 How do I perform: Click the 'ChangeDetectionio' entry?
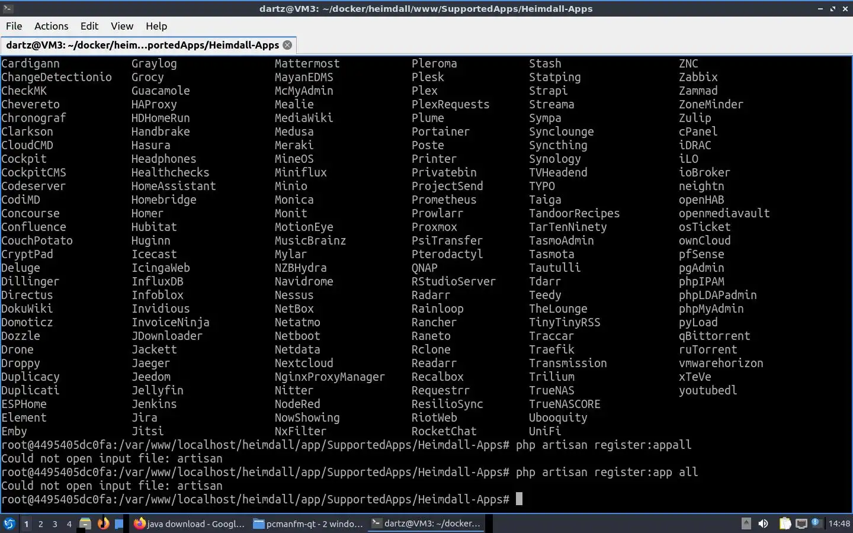56,77
